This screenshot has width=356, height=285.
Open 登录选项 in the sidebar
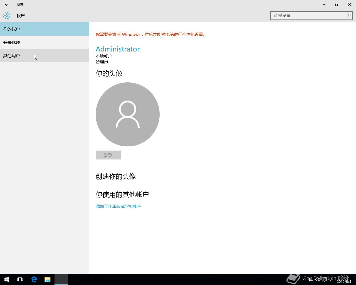44,42
